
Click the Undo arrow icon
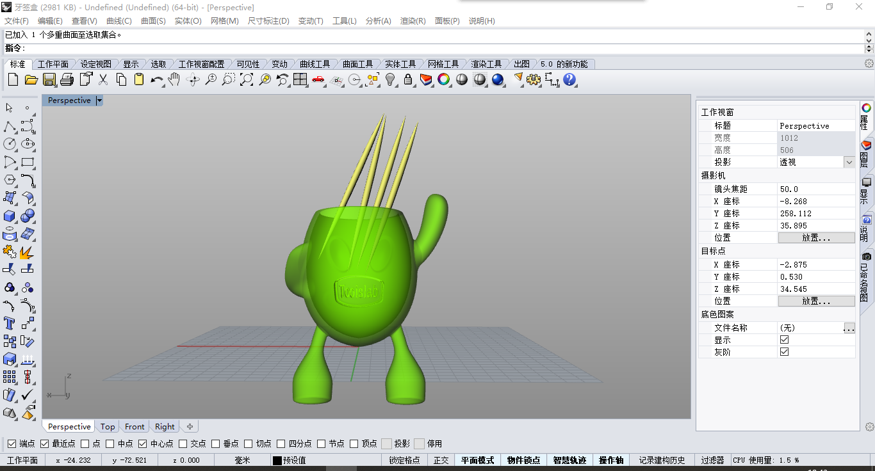(x=157, y=79)
